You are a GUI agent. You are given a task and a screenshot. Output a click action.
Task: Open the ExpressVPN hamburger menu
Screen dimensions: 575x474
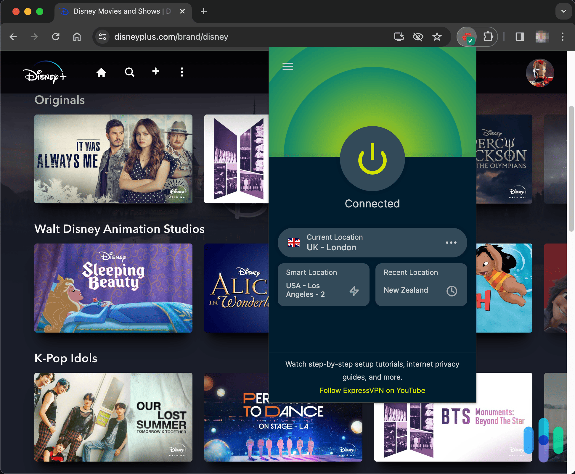click(287, 66)
